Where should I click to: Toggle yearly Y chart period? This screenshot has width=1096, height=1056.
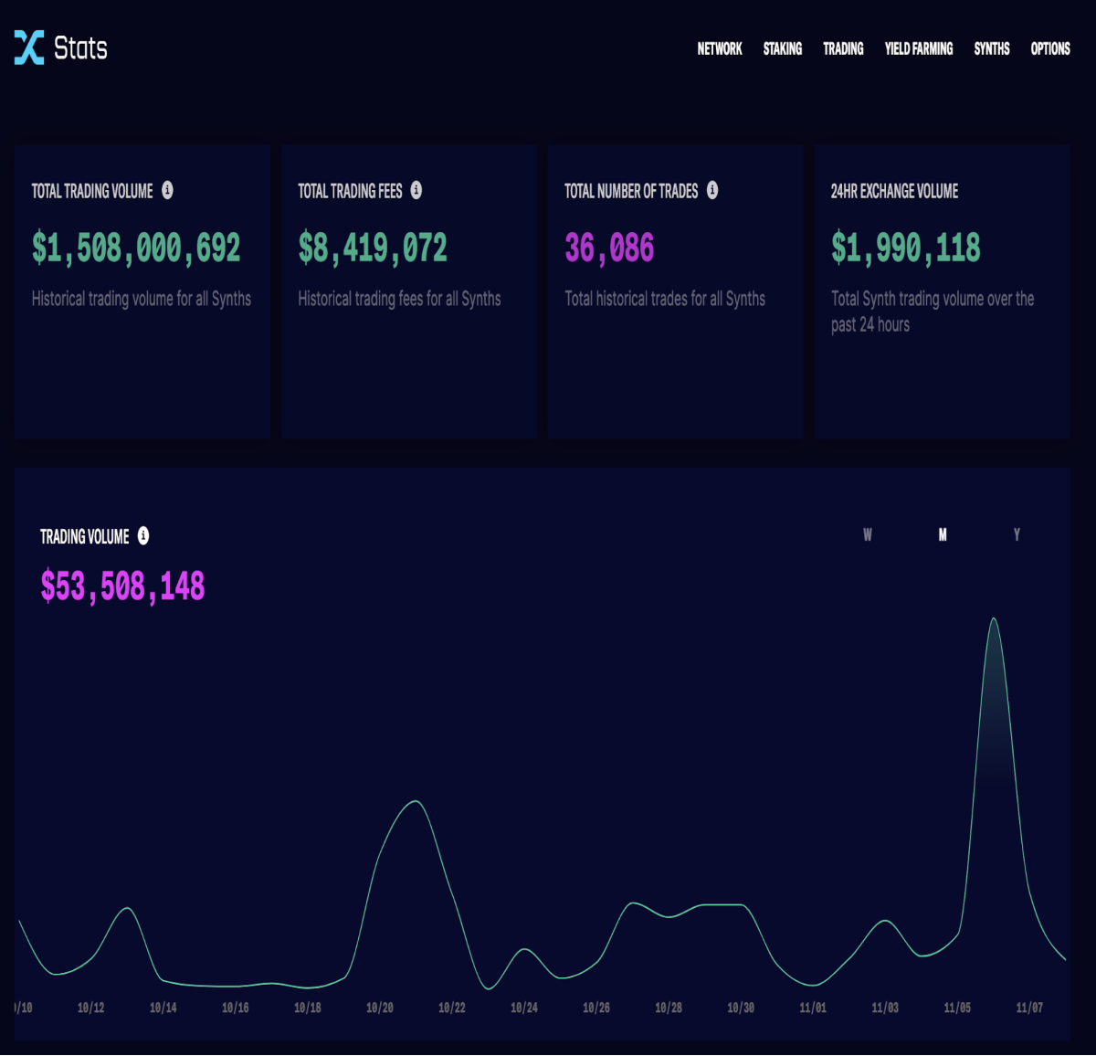click(1017, 535)
